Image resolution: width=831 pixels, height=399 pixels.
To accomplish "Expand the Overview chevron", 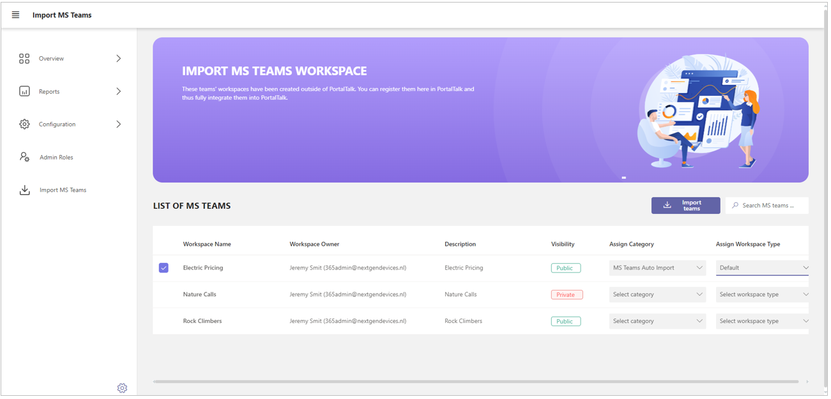I will point(118,59).
